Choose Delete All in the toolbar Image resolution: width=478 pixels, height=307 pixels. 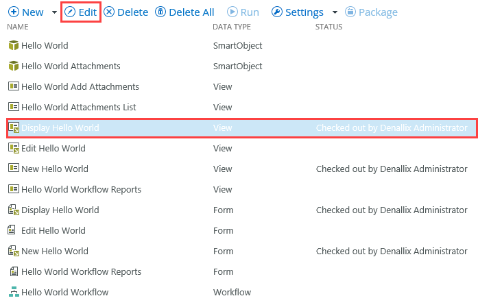point(184,12)
